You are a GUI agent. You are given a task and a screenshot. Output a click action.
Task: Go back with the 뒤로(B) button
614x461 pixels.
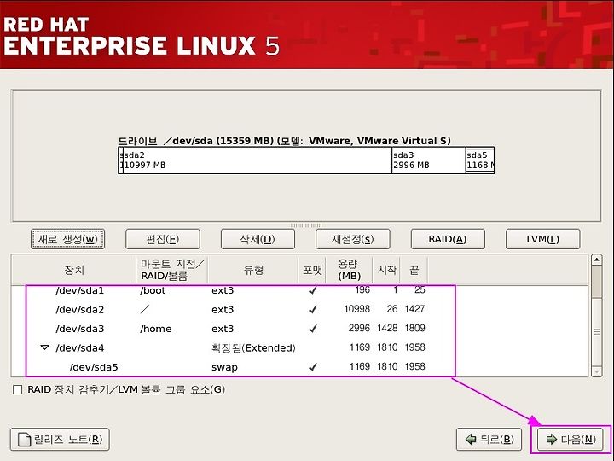click(x=489, y=439)
